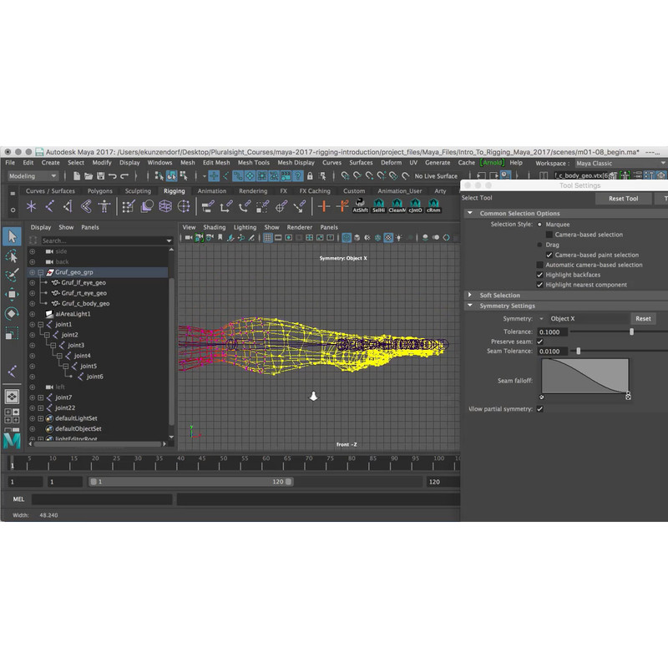
Task: Select the arrow Select tool in toolbox
Action: 12,236
